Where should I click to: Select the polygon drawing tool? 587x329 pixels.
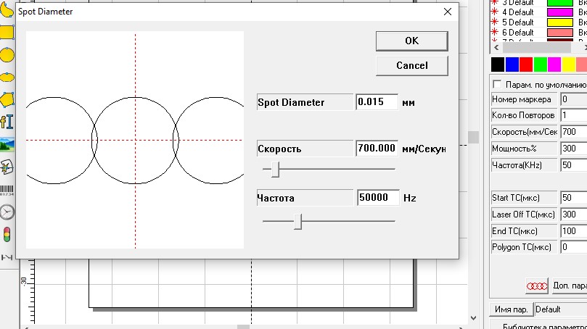[x=7, y=98]
